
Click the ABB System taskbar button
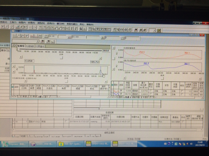pyautogui.click(x=70, y=144)
